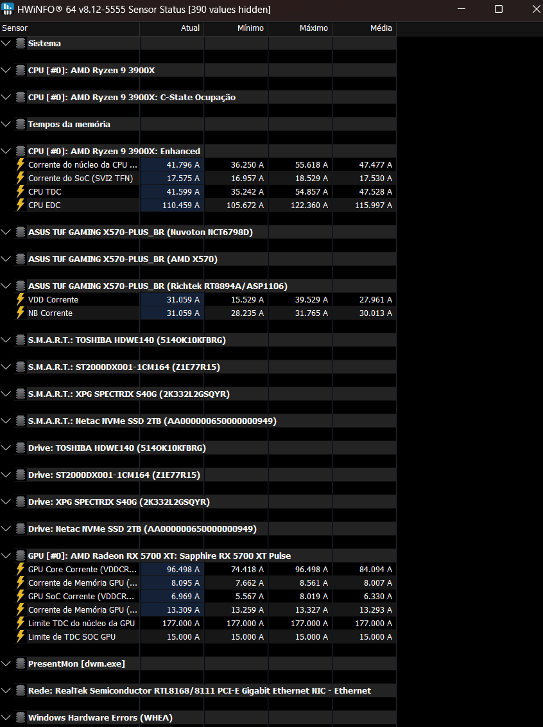543x727 pixels.
Task: Click the Máximo column header
Action: tap(300, 28)
